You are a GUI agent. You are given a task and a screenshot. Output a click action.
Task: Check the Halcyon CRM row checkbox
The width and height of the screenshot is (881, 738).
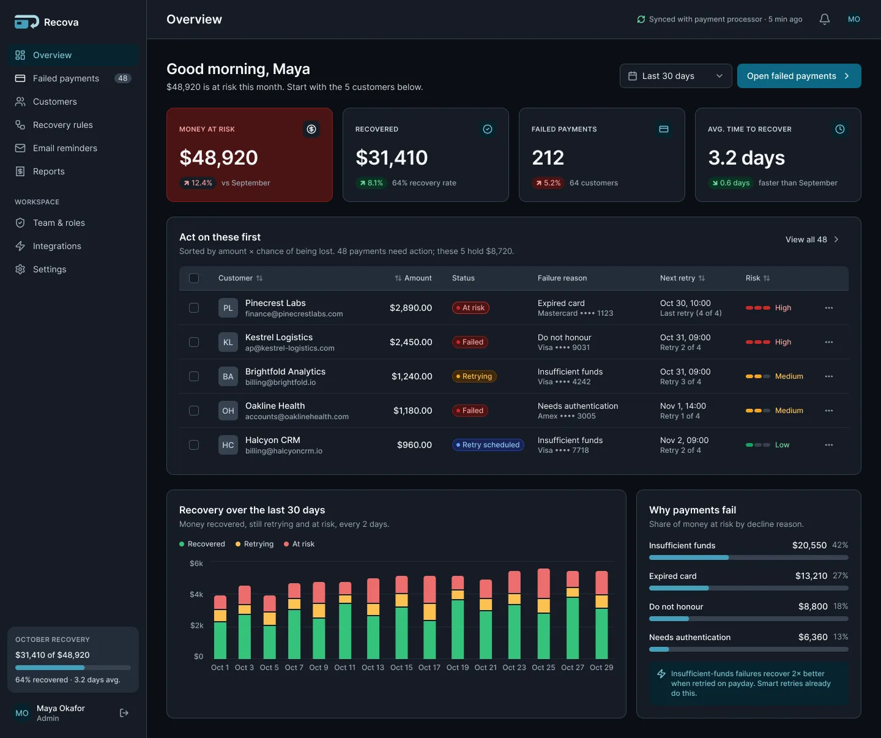[x=194, y=445]
